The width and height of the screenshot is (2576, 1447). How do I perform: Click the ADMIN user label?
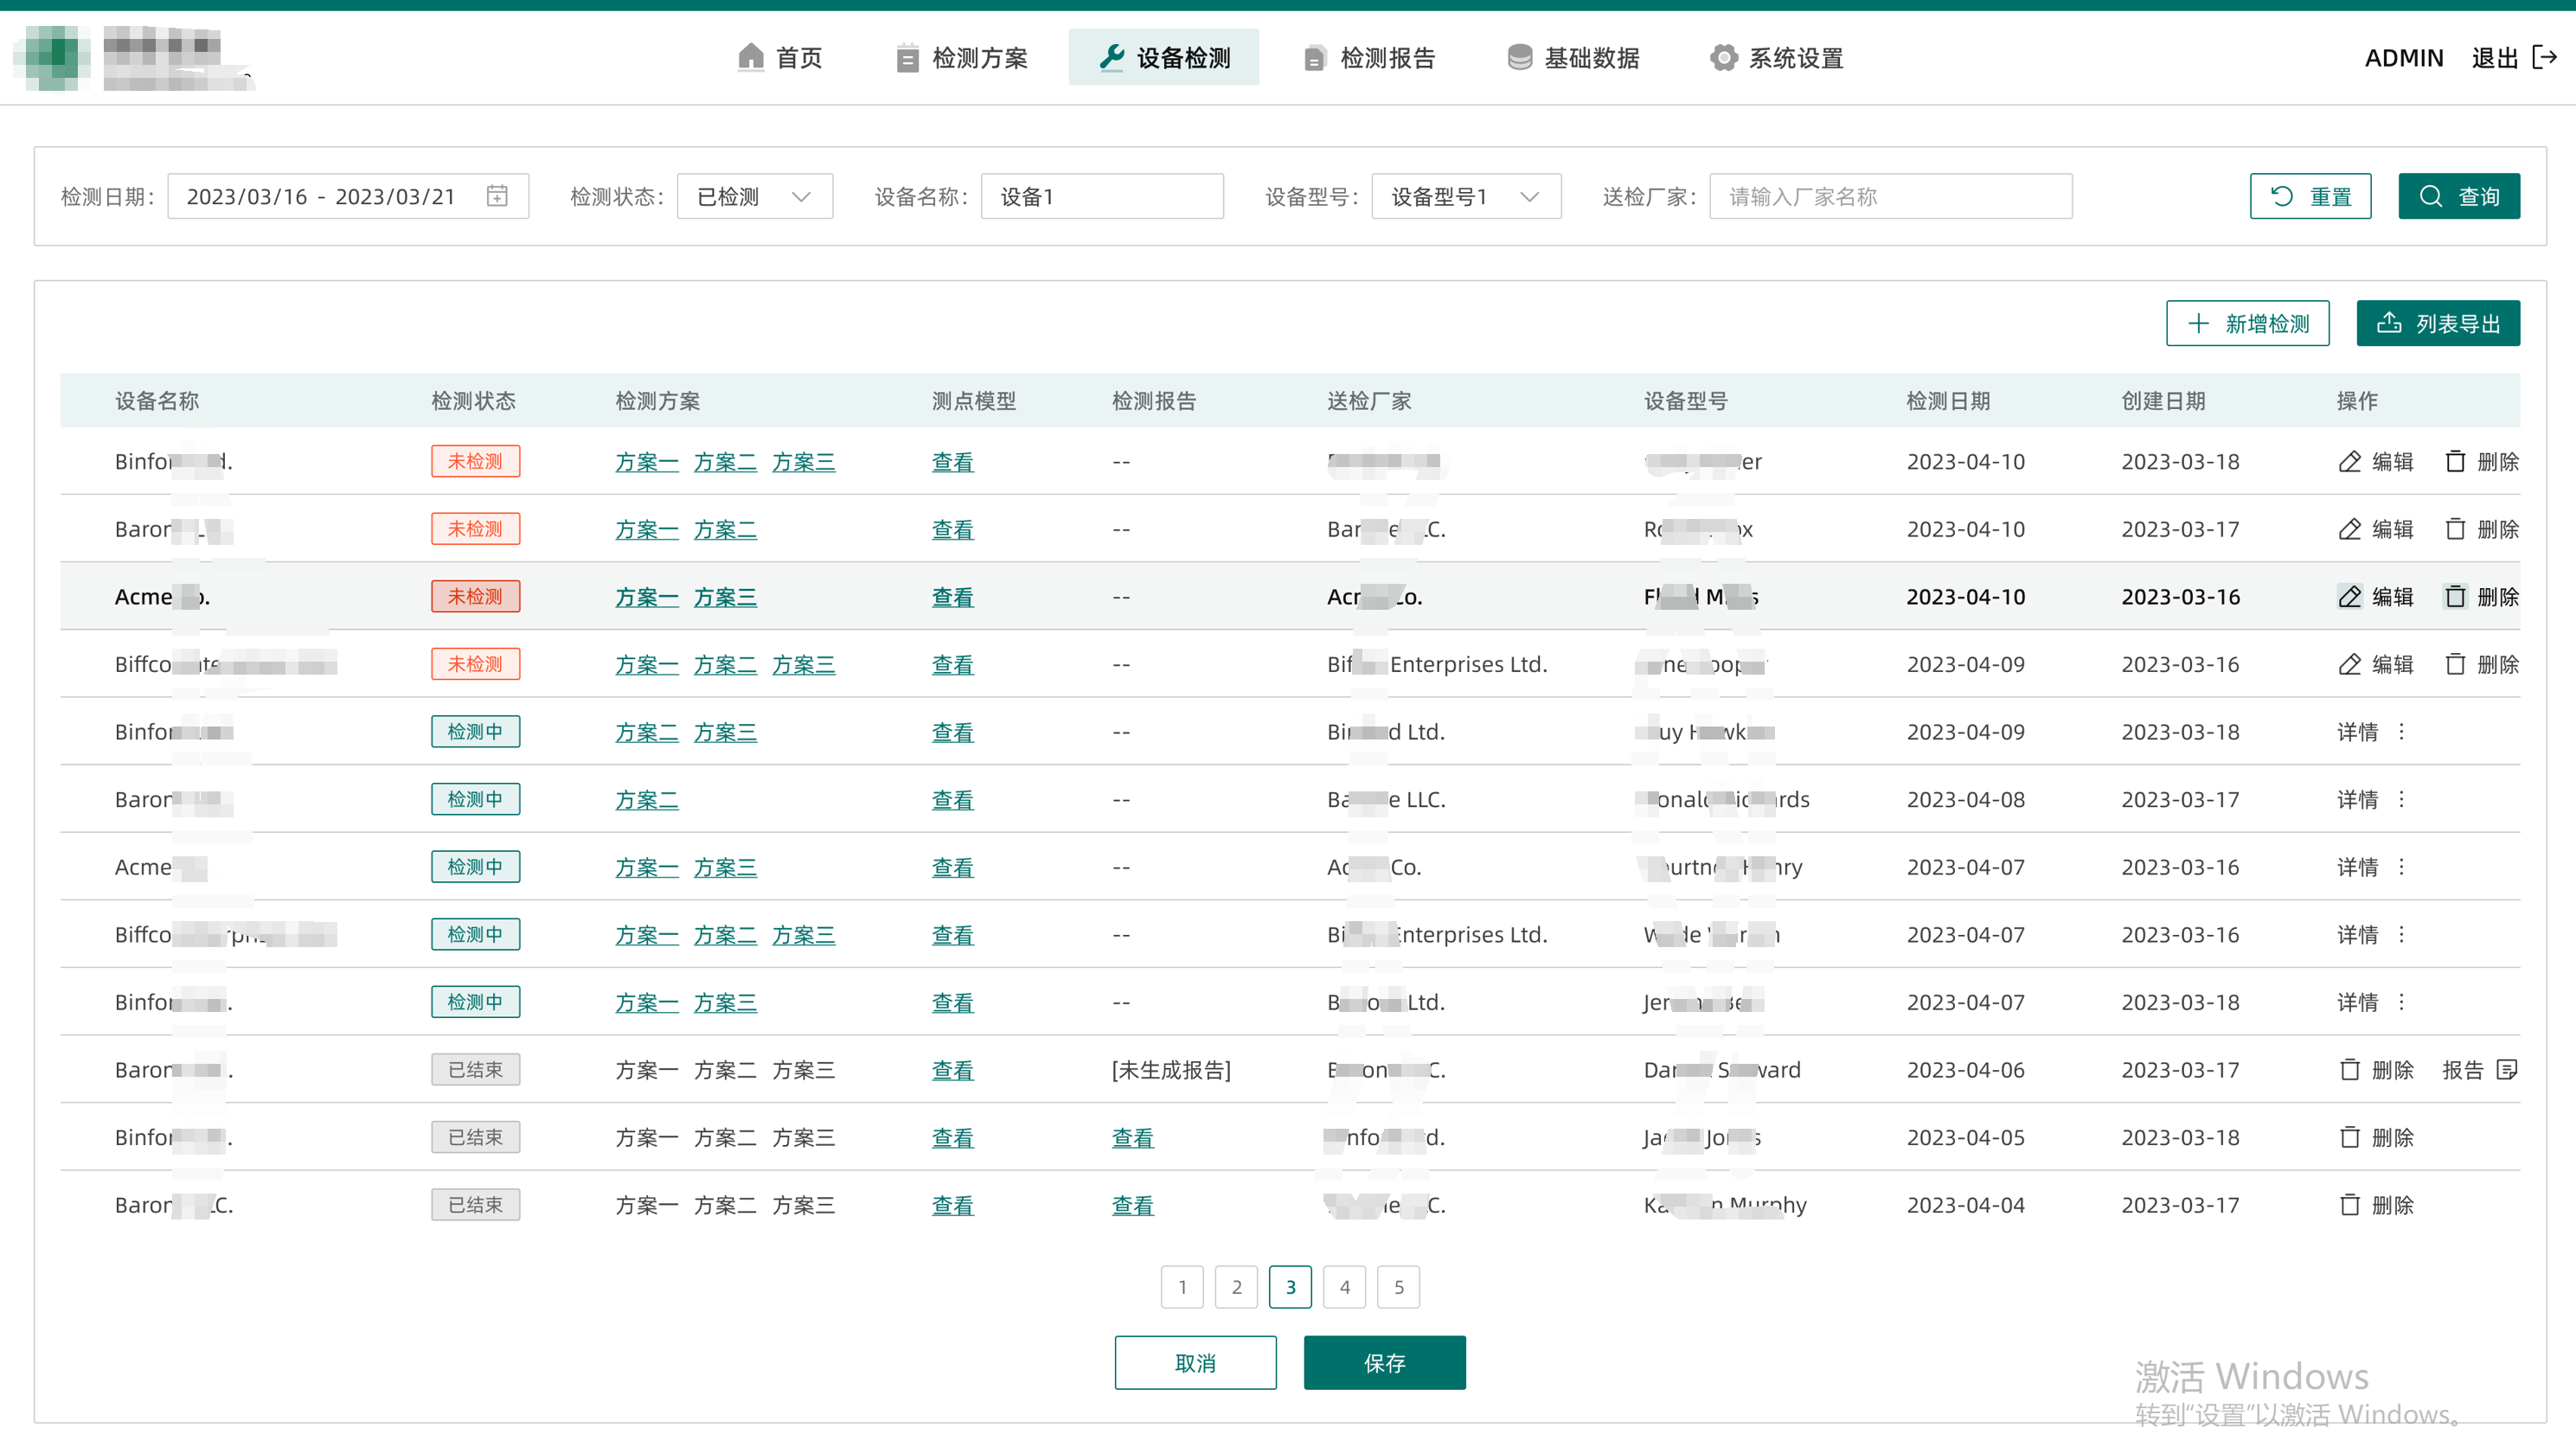click(2403, 58)
